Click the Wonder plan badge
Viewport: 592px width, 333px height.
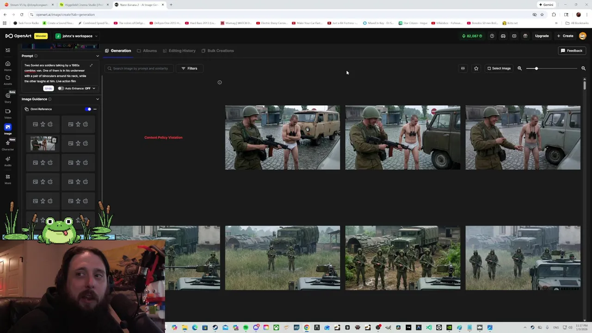point(41,36)
